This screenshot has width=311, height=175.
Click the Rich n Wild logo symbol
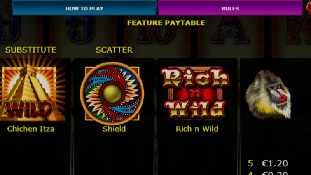point(195,93)
